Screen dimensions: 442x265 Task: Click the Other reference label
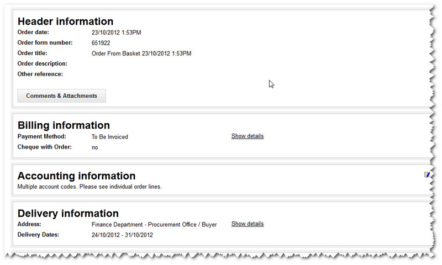click(x=40, y=74)
